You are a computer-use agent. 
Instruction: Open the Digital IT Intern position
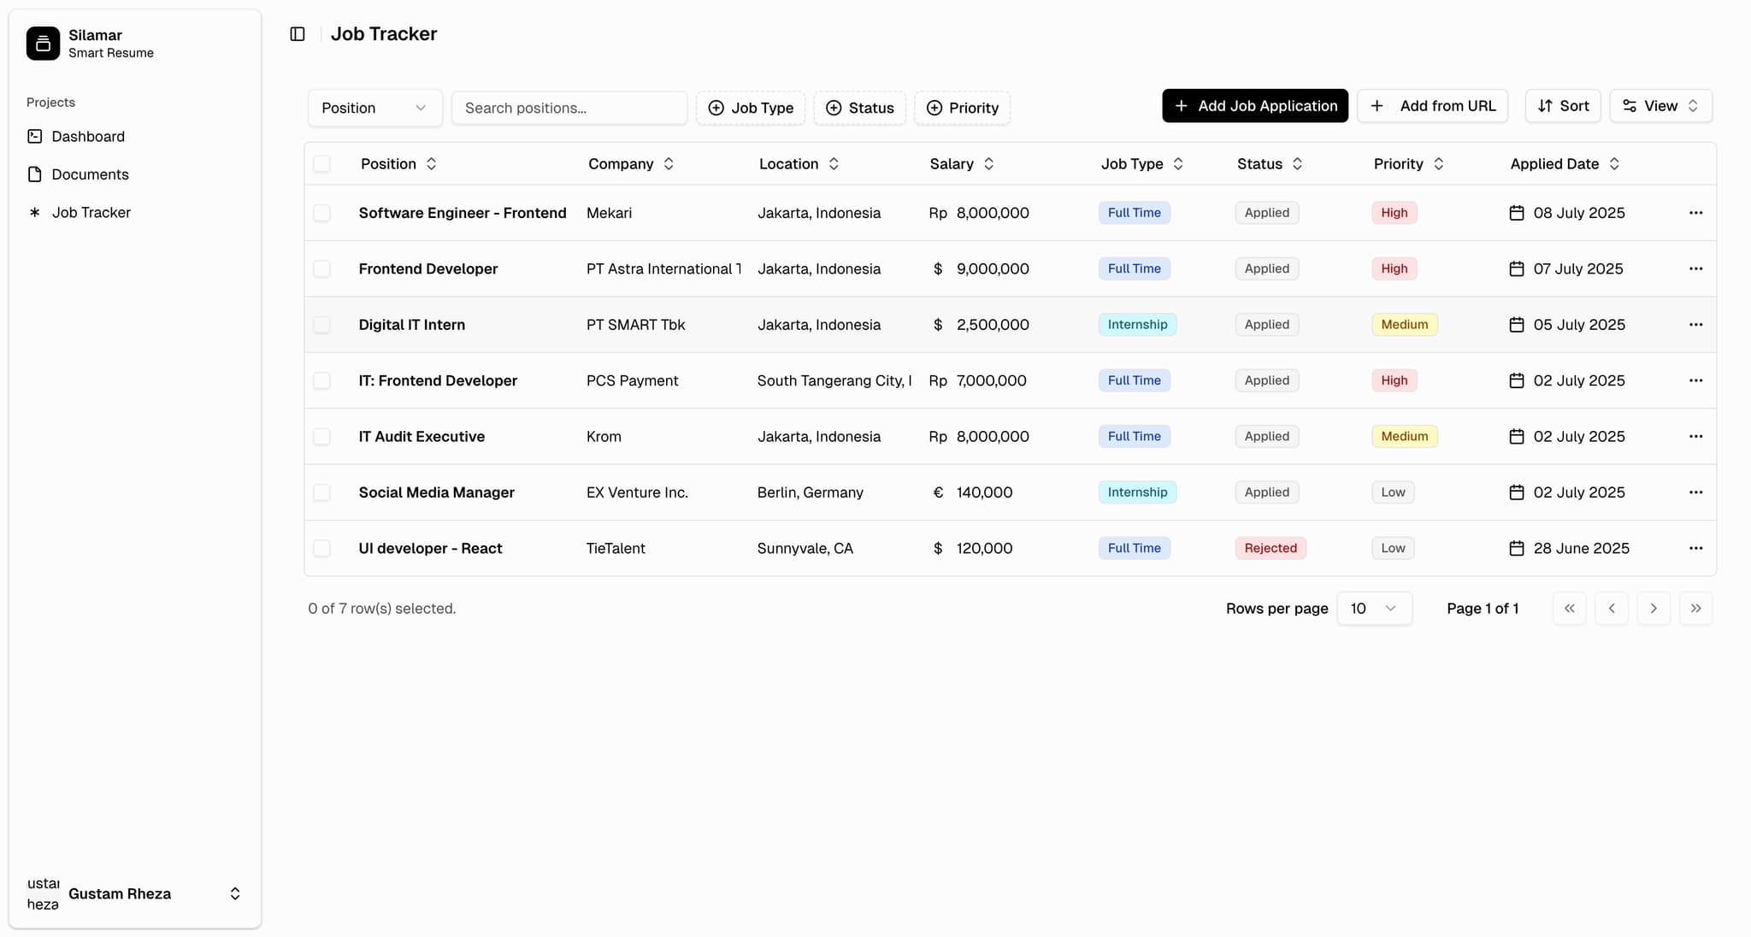(x=412, y=325)
